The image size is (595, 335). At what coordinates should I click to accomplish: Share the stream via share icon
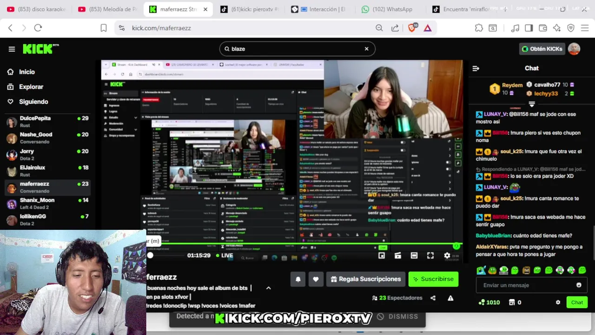(x=433, y=298)
